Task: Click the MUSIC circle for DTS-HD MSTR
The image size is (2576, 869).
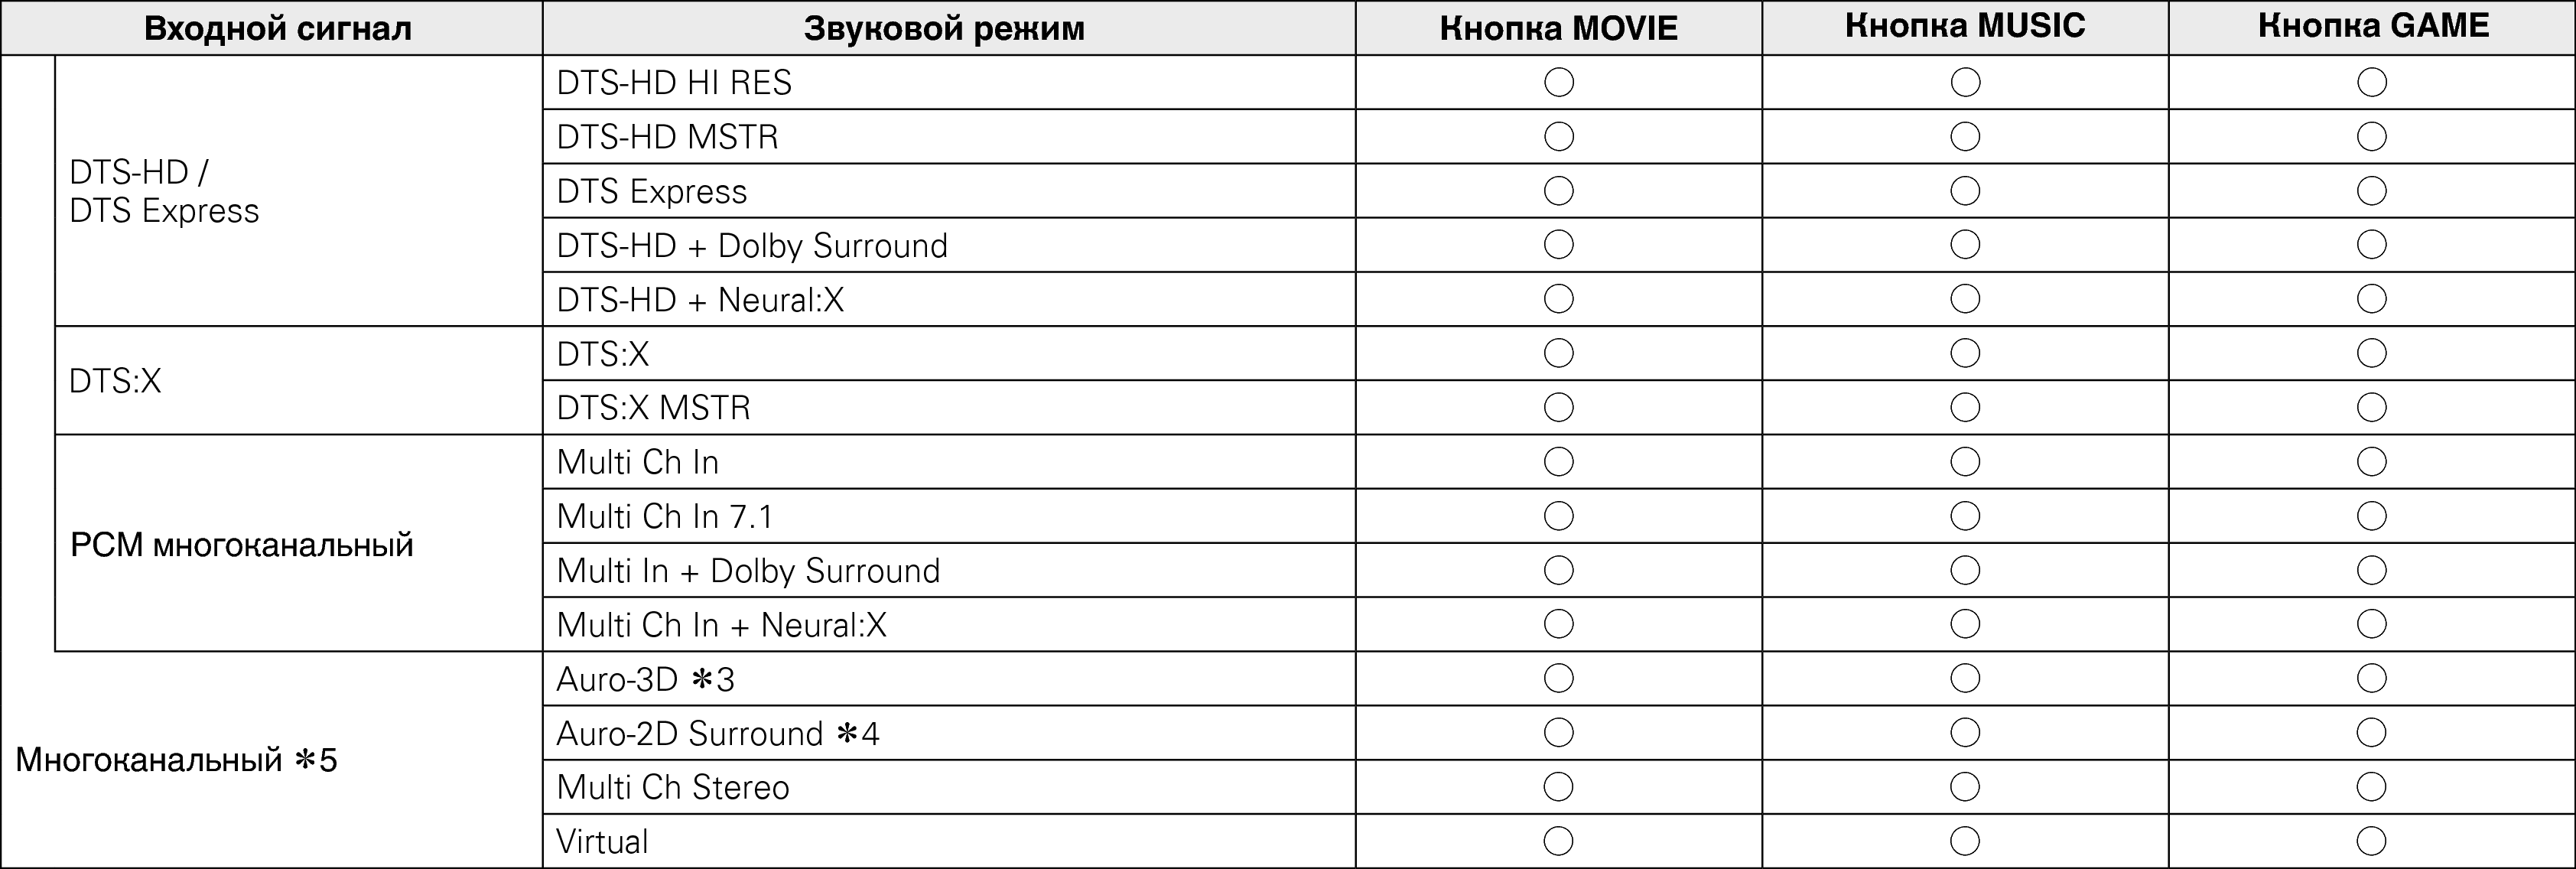Action: click(1965, 136)
